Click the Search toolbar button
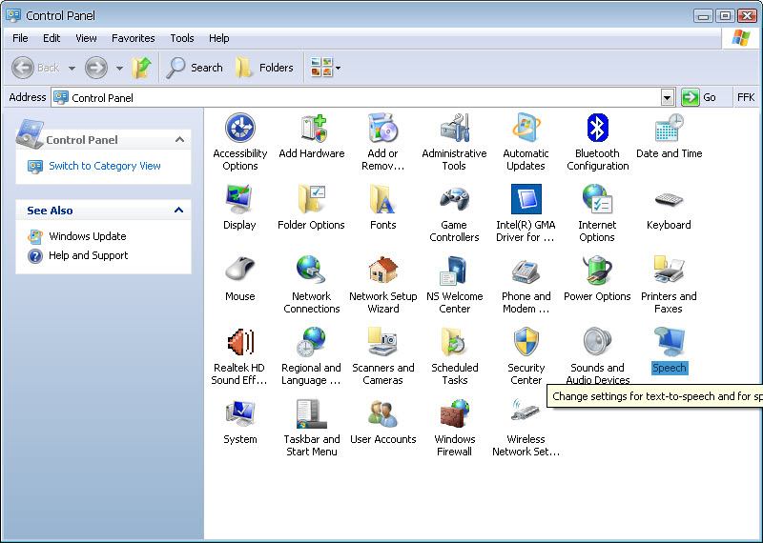Viewport: 763px width, 543px height. point(195,68)
